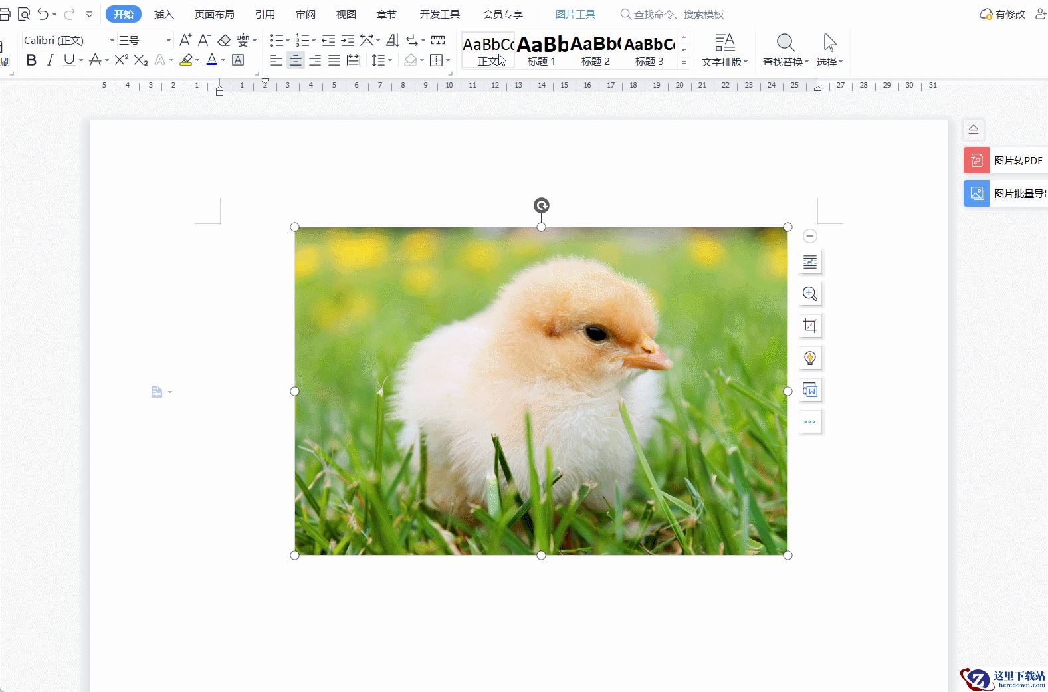Open the three-dots more options button beside image

pyautogui.click(x=810, y=421)
